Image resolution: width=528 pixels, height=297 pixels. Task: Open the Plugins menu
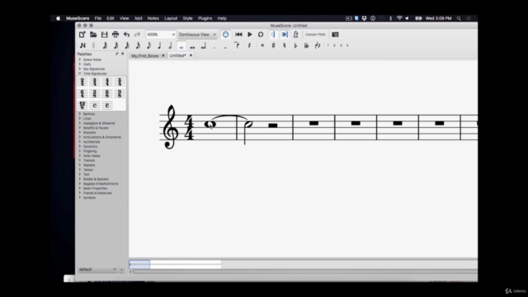[205, 18]
